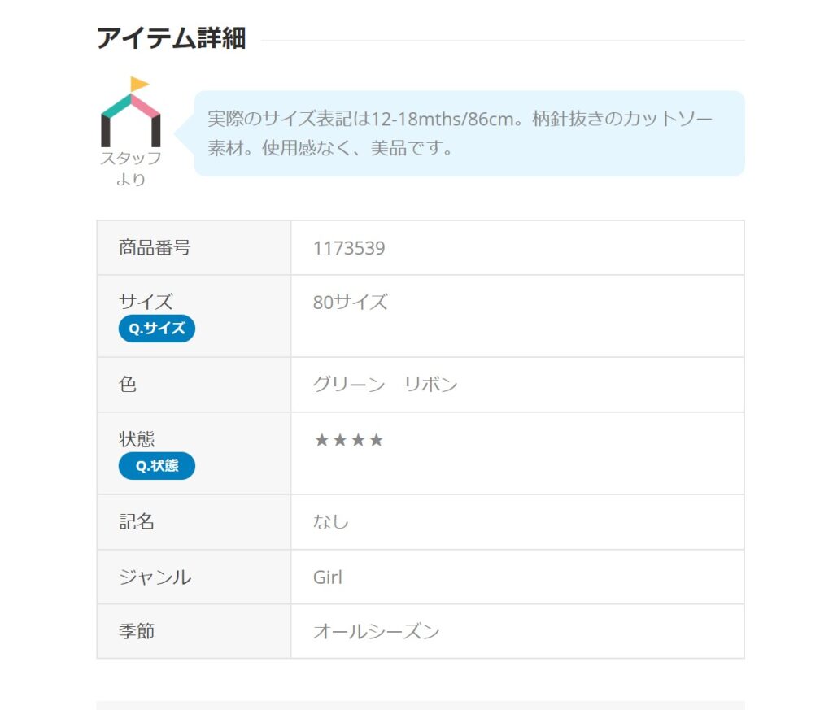Click the staff comment speech bubble
The height and width of the screenshot is (710, 833).
pyautogui.click(x=469, y=133)
